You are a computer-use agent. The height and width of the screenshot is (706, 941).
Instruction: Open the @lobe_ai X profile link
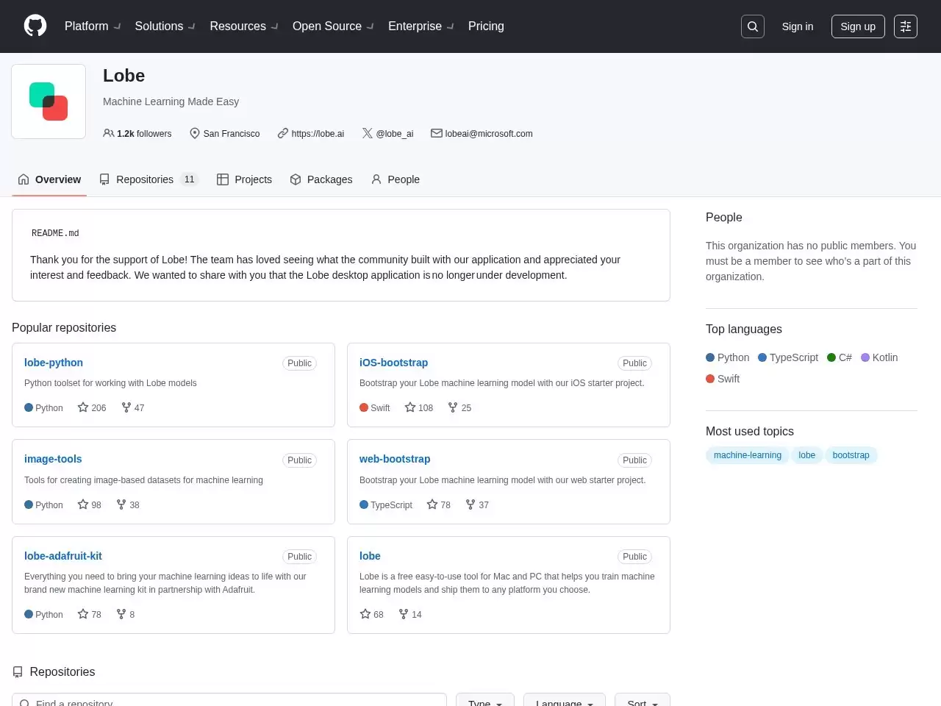(395, 134)
